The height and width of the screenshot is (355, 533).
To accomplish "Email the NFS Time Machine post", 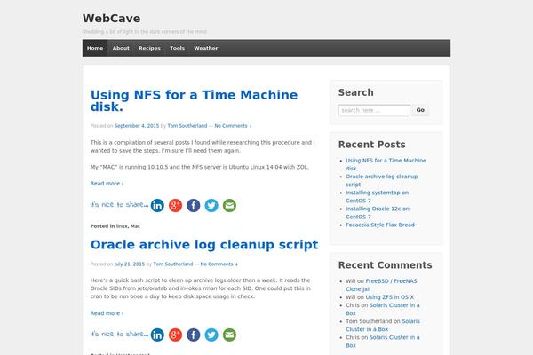I will pyautogui.click(x=229, y=206).
